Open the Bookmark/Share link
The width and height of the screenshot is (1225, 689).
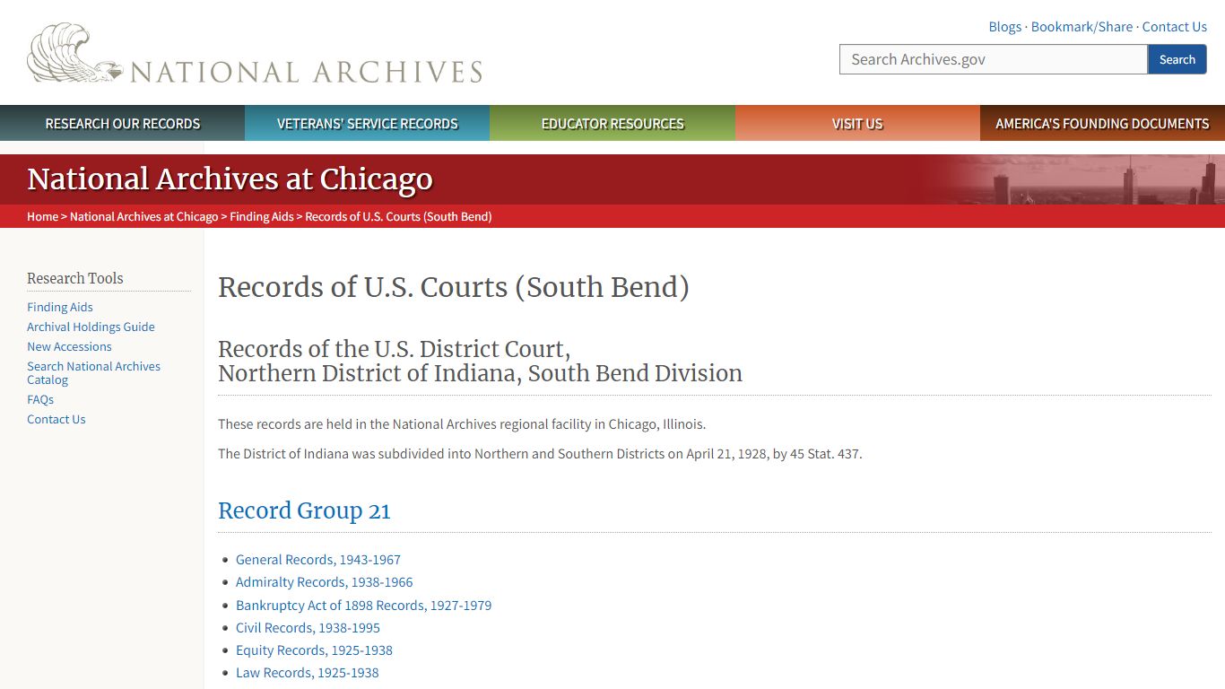1082,27
